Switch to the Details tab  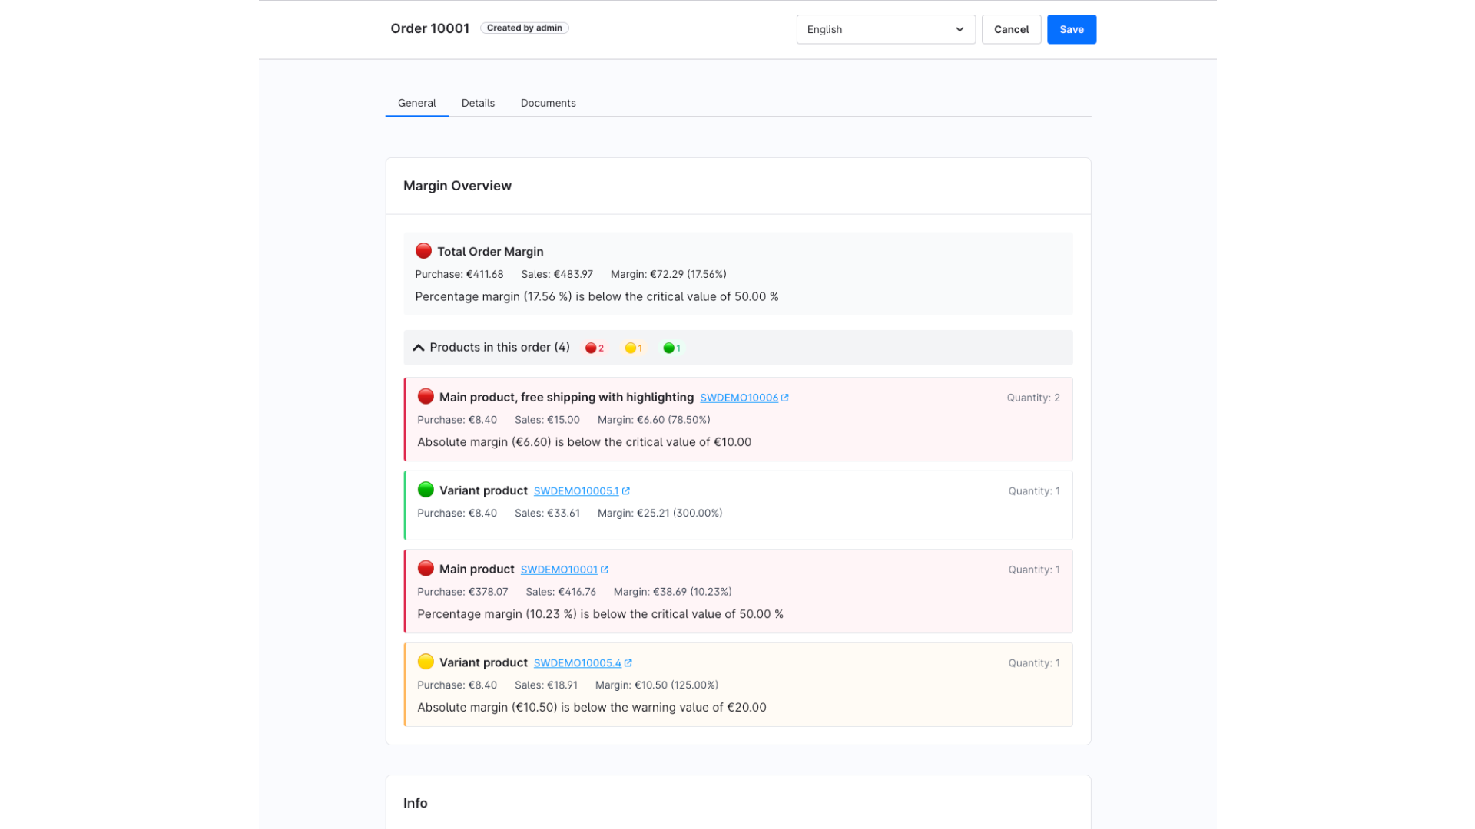478,103
